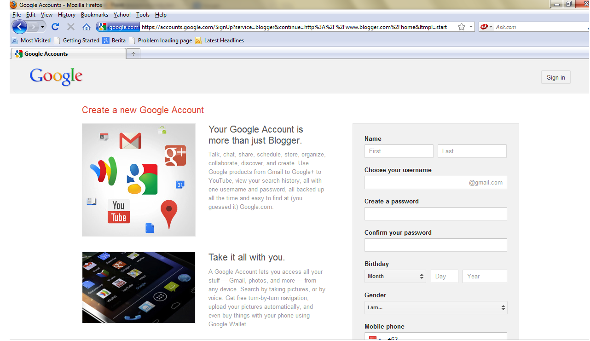This screenshot has height=341, width=590.
Task: Click the birthday Year field
Action: (x=485, y=276)
